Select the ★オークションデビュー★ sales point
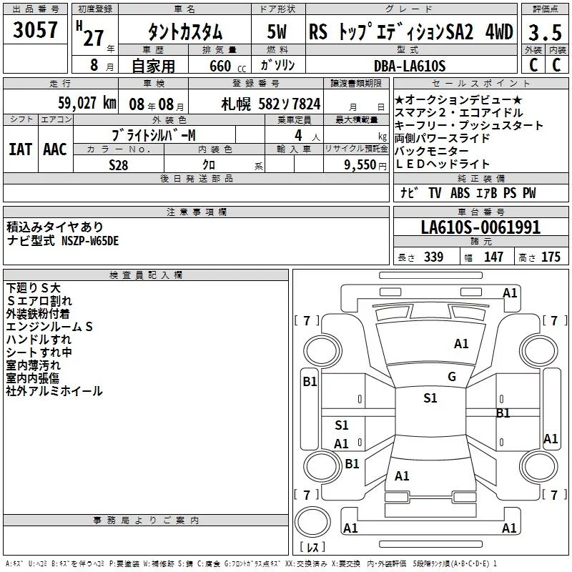 coord(458,99)
